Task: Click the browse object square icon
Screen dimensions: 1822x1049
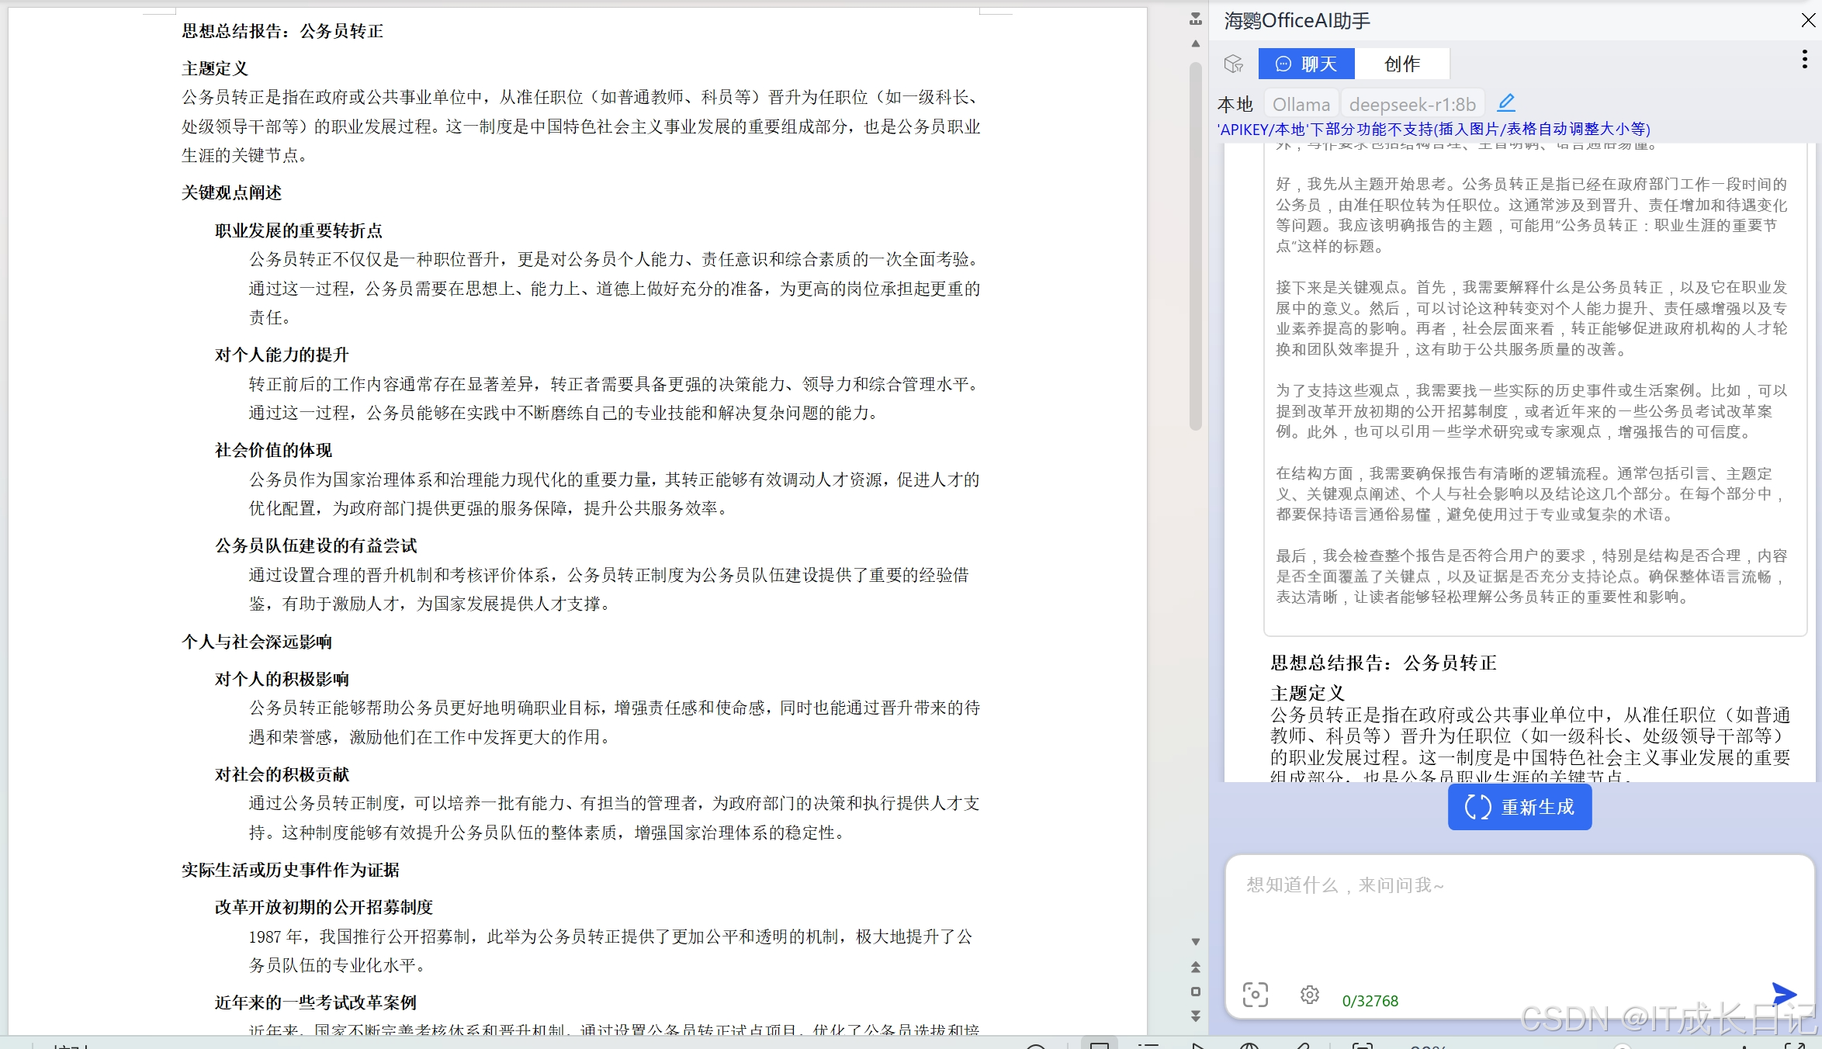Action: 1196,992
